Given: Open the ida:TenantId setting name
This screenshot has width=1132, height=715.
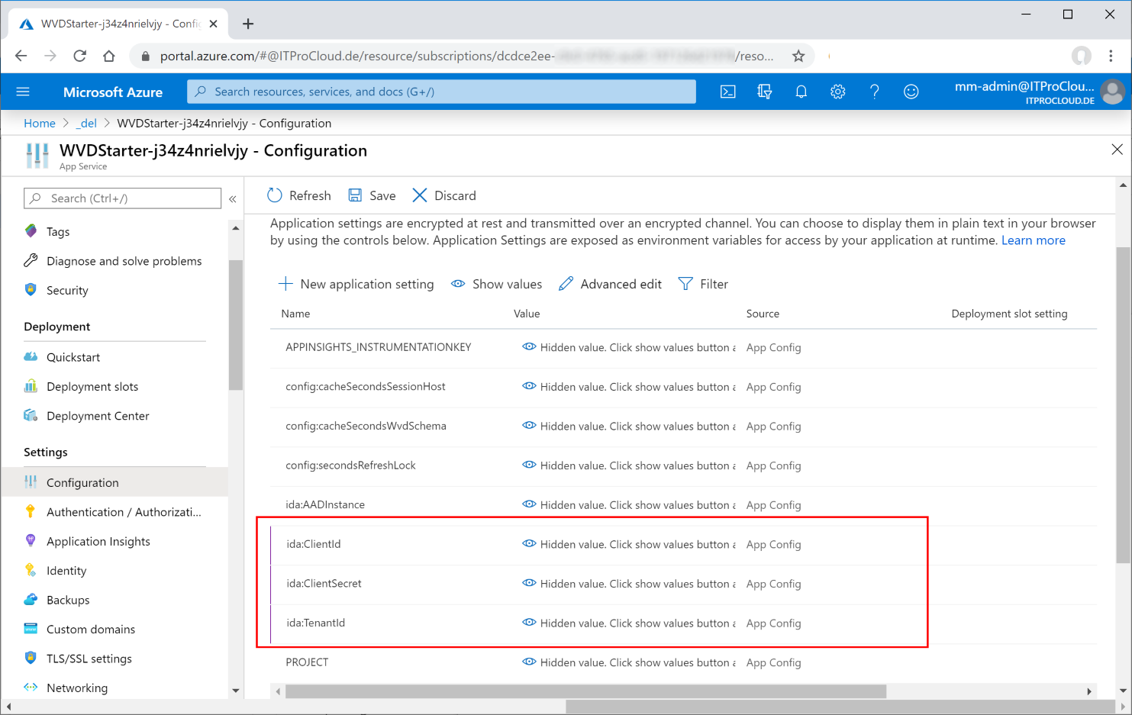Looking at the screenshot, I should tap(316, 623).
